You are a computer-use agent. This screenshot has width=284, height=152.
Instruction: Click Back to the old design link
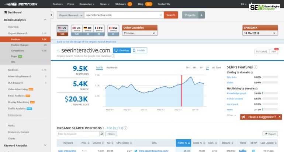[86, 41]
